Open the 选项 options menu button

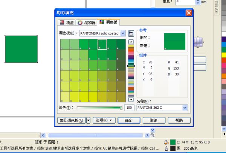click(x=104, y=120)
